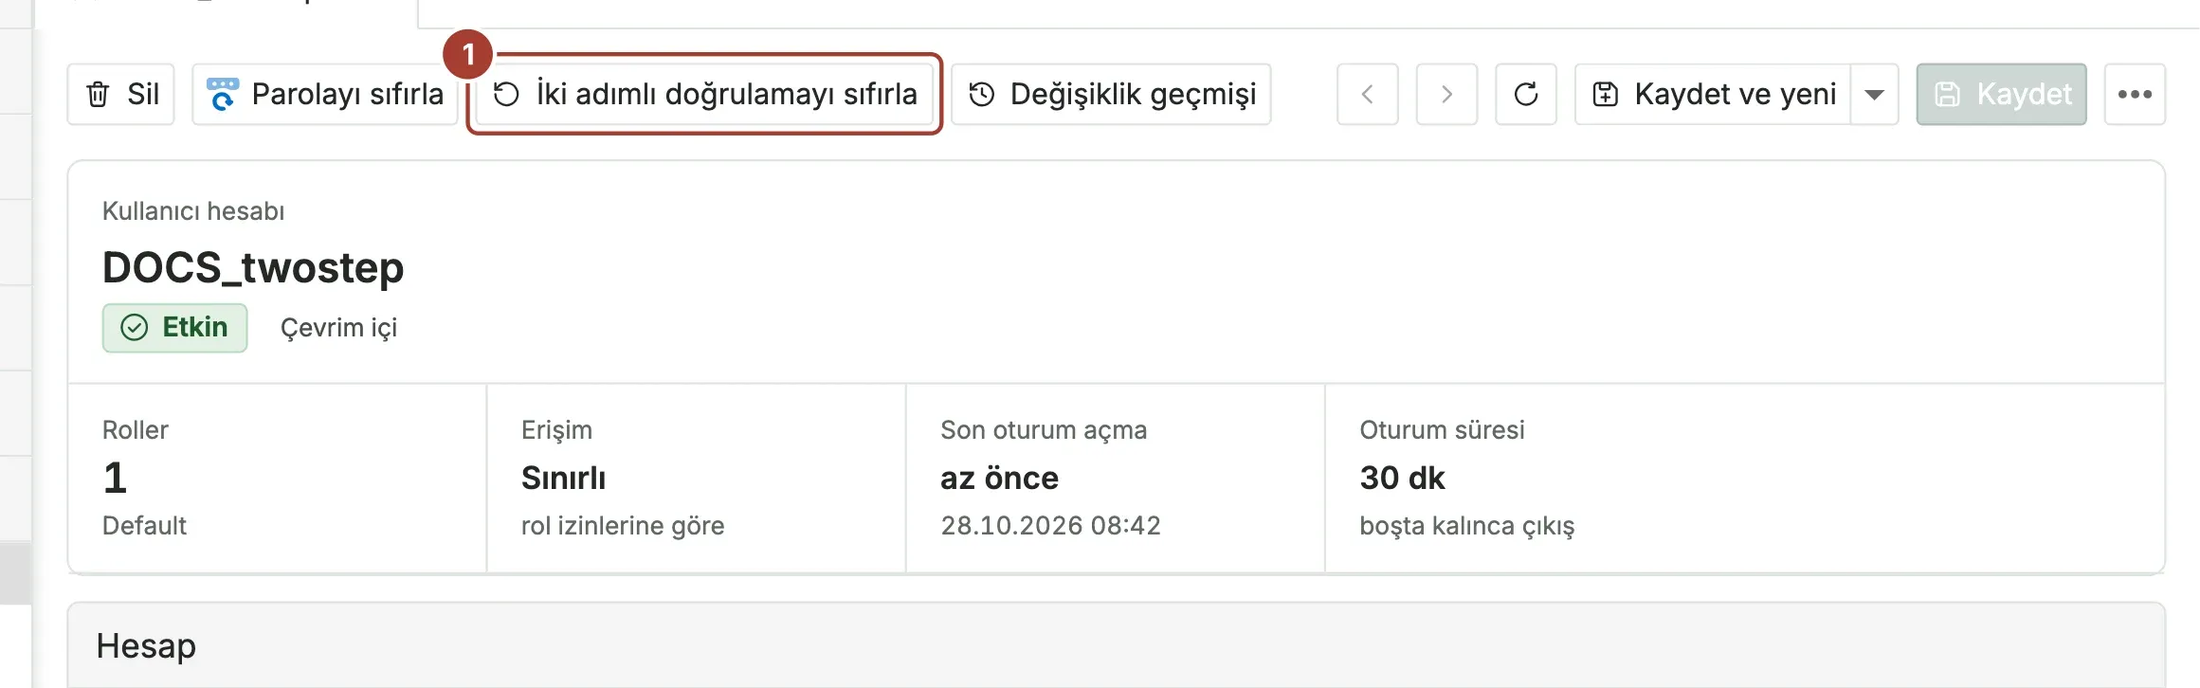Image resolution: width=2200 pixels, height=688 pixels.
Task: Click the refresh icon button
Action: point(1526,94)
